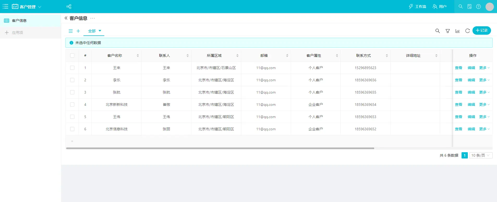Expand 更多 options for 王伟 row
Screen dimensions: 497x202
[x=484, y=117]
